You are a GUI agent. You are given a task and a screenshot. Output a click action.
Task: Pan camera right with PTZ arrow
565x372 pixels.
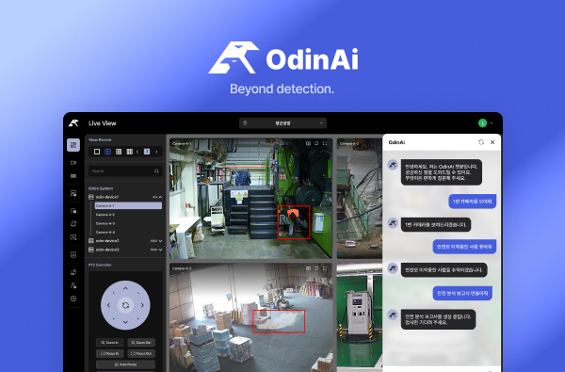(142, 305)
